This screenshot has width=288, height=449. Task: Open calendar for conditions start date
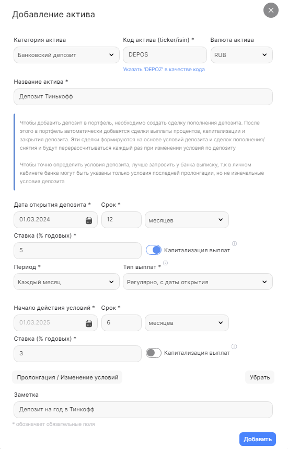click(x=89, y=323)
